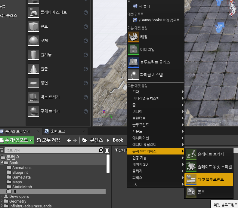Collapse the Book folder tree
238x208 pixels.
[x=2, y=162]
